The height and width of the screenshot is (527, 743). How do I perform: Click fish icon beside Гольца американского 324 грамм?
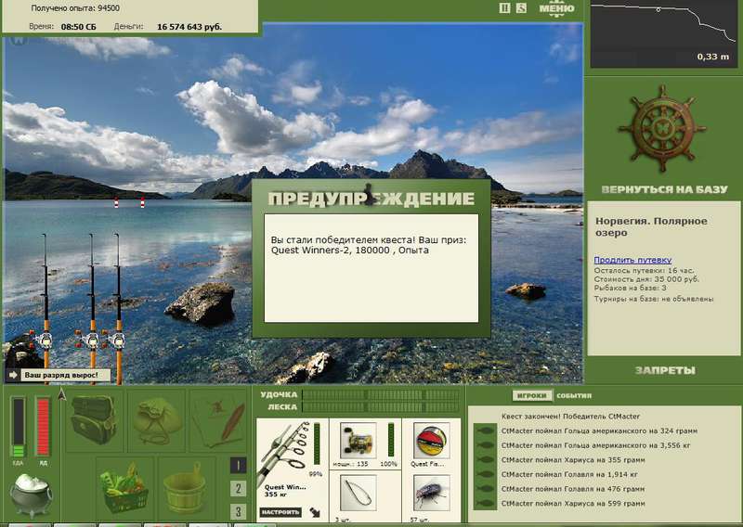485,431
